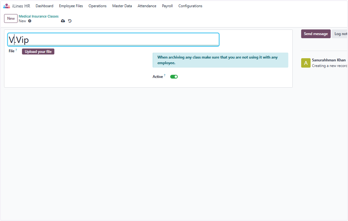
Task: Click the Active field label
Action: click(158, 77)
